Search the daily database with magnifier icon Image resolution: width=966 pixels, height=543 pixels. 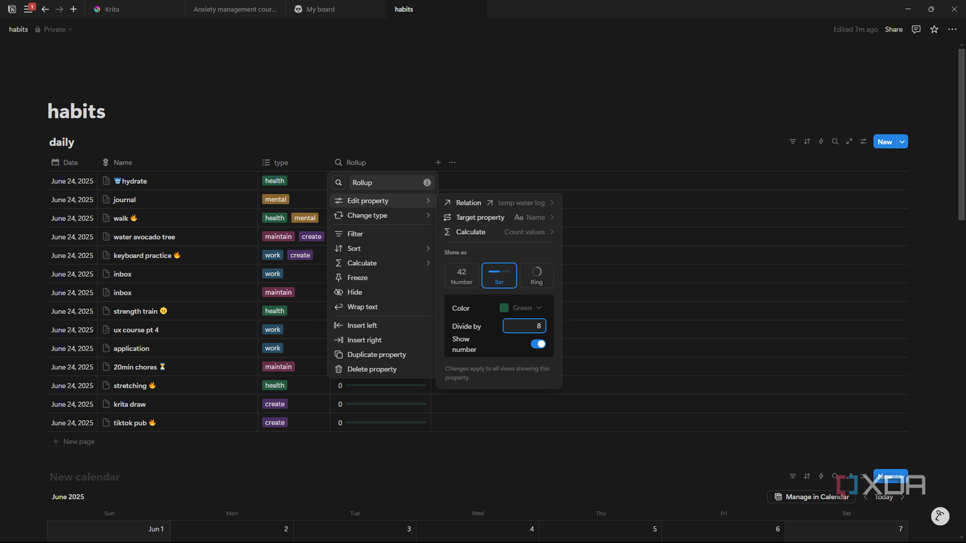click(x=835, y=142)
